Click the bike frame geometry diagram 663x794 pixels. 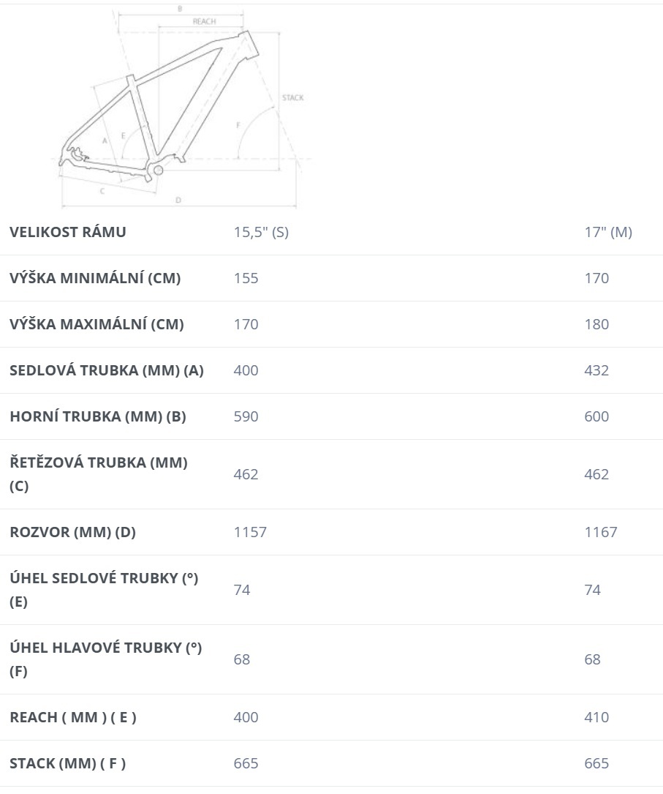[181, 107]
